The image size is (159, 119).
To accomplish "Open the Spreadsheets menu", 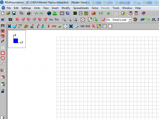I will click(81, 8).
